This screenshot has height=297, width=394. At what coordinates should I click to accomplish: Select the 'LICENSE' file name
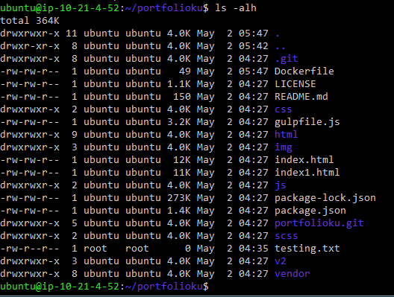pos(295,84)
